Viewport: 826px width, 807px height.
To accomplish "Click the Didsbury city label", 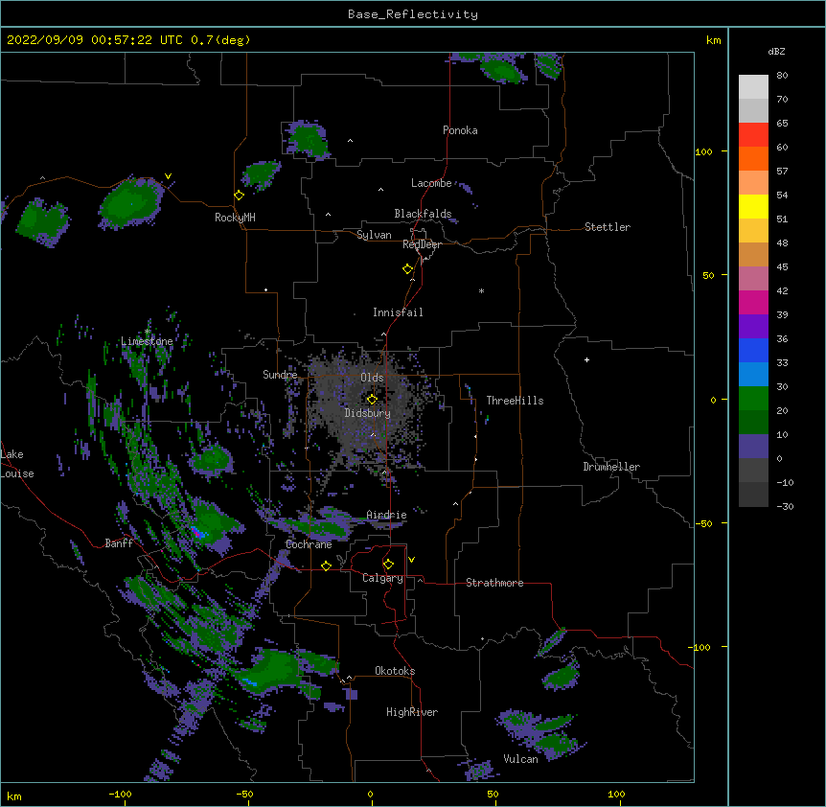I will tap(368, 413).
